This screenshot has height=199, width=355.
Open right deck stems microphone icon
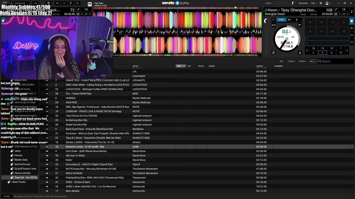pos(336,10)
